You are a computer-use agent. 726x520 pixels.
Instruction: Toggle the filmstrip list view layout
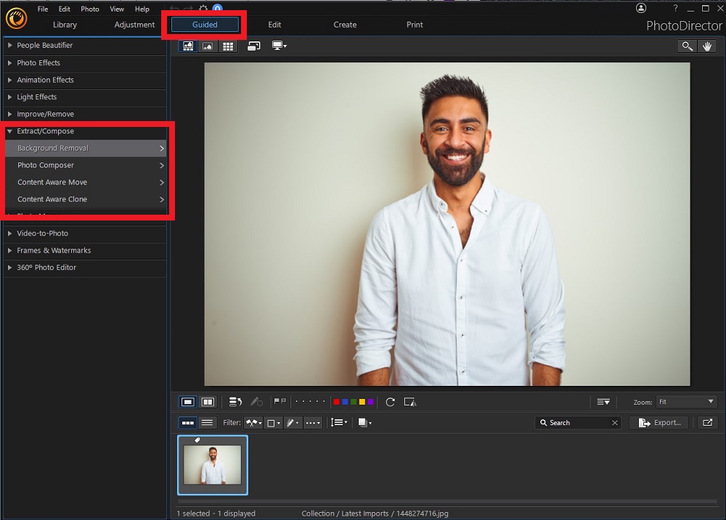click(206, 423)
